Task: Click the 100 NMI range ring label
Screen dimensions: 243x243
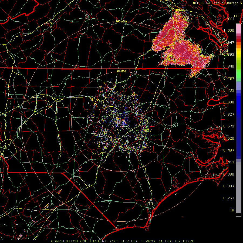Action: (x=121, y=21)
